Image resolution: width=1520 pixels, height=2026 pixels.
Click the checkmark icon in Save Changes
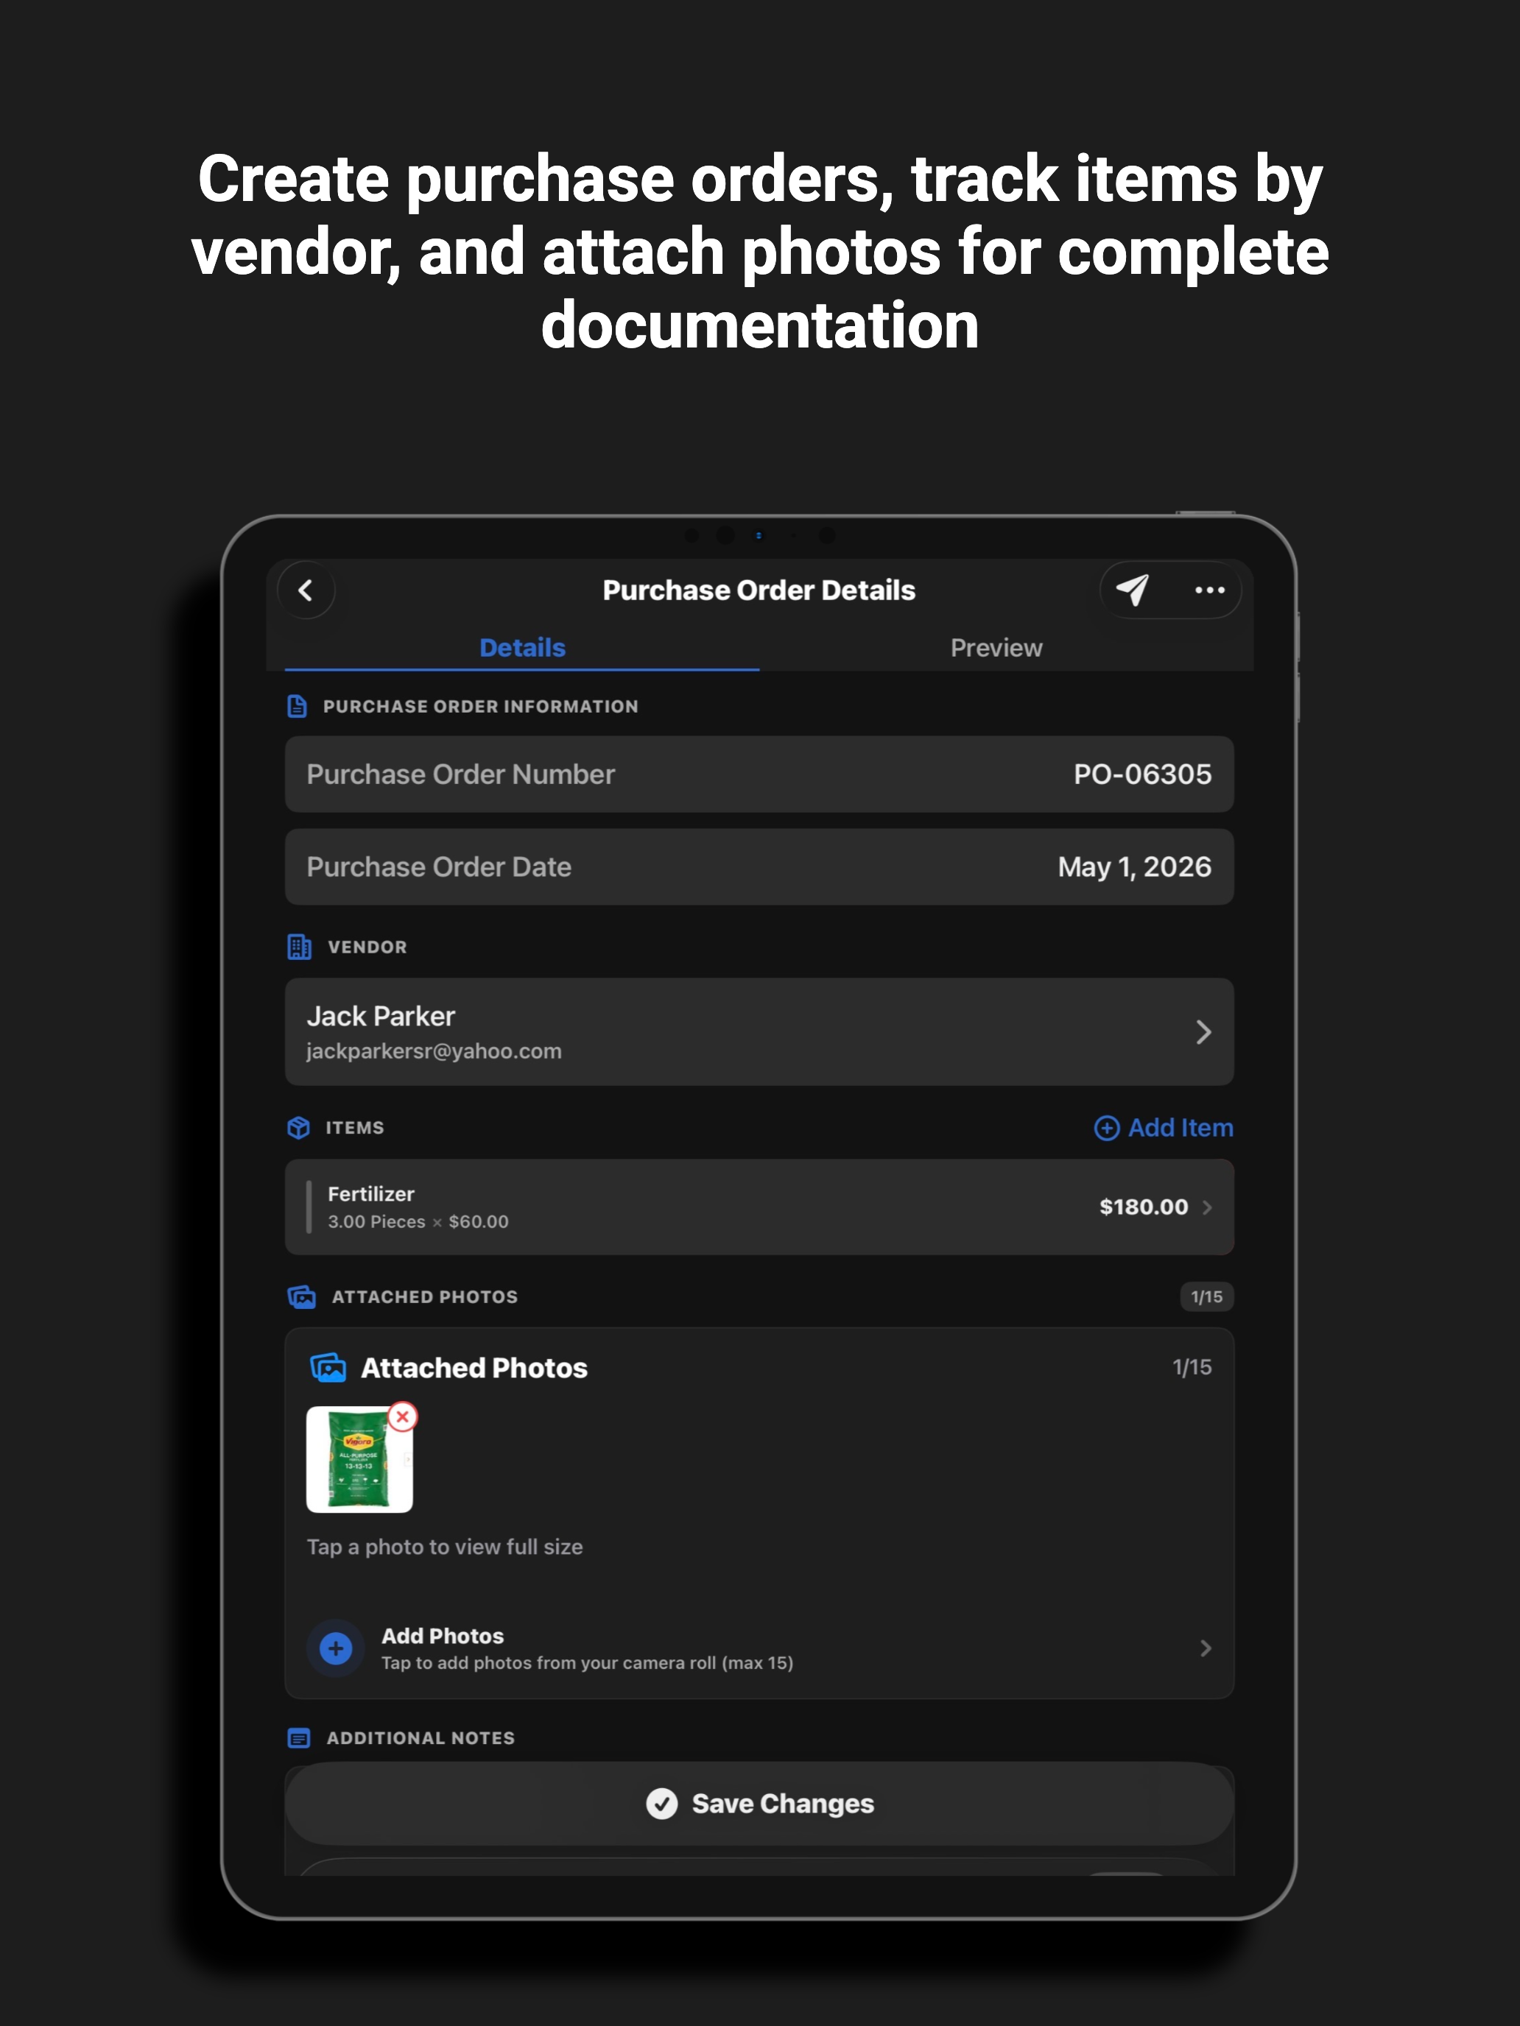coord(661,1802)
